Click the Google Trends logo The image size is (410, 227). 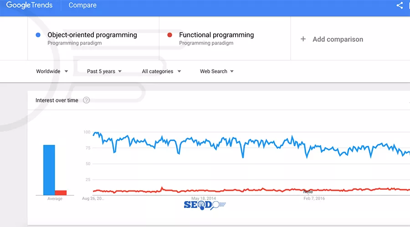(x=29, y=5)
